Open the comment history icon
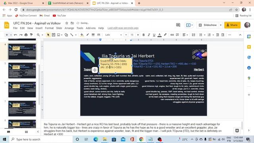 [x=178, y=25]
